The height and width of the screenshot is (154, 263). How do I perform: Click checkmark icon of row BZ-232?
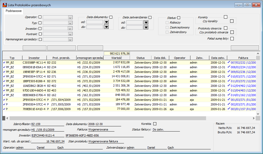(x=4, y=63)
